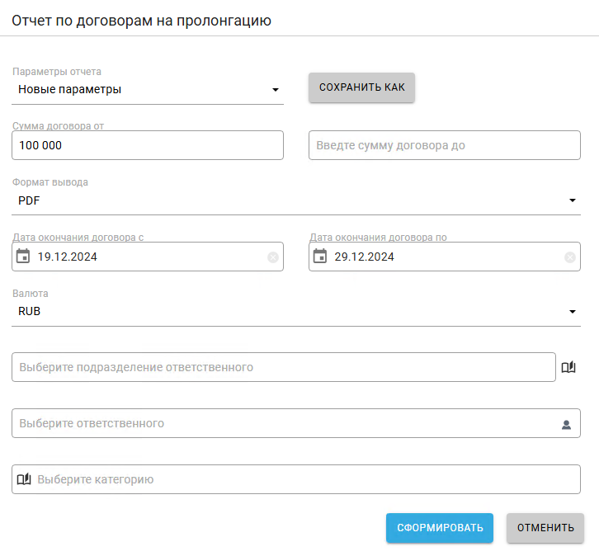Click the Выберите категорию placeholder text

tap(96, 479)
